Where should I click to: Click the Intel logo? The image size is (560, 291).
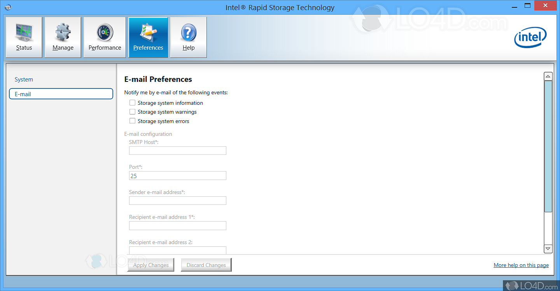531,38
